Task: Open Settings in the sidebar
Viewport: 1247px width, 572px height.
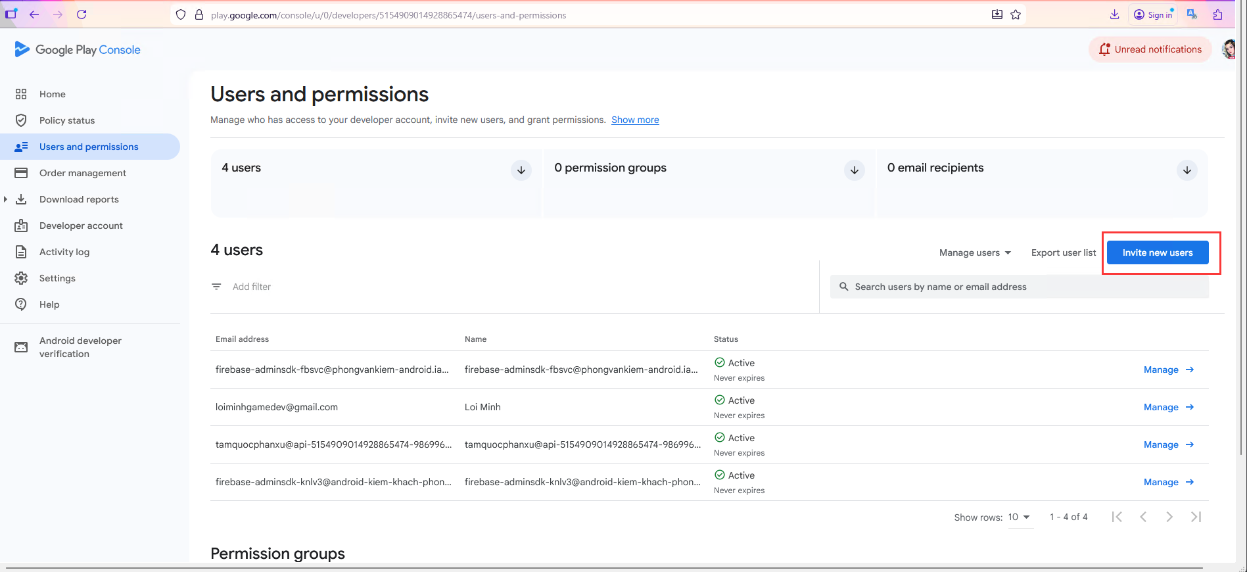Action: tap(57, 278)
